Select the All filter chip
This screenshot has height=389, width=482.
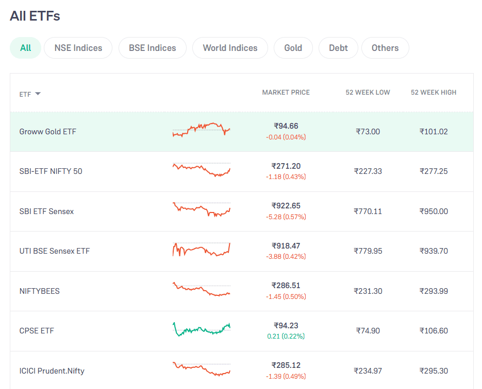pyautogui.click(x=25, y=47)
